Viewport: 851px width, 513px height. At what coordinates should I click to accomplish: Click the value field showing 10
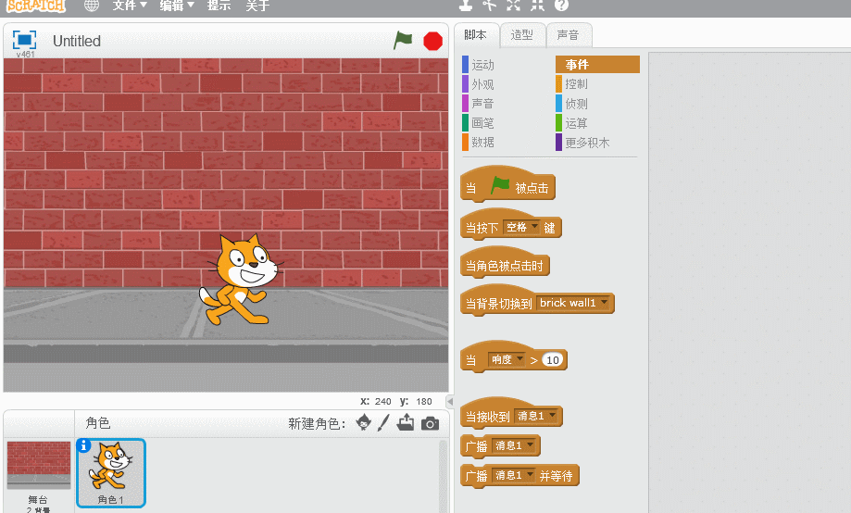553,360
